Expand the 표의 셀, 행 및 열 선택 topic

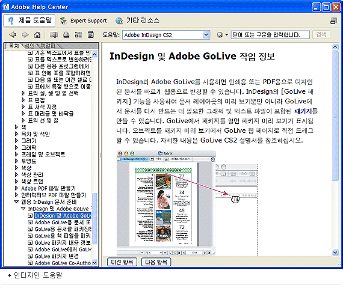23,93
